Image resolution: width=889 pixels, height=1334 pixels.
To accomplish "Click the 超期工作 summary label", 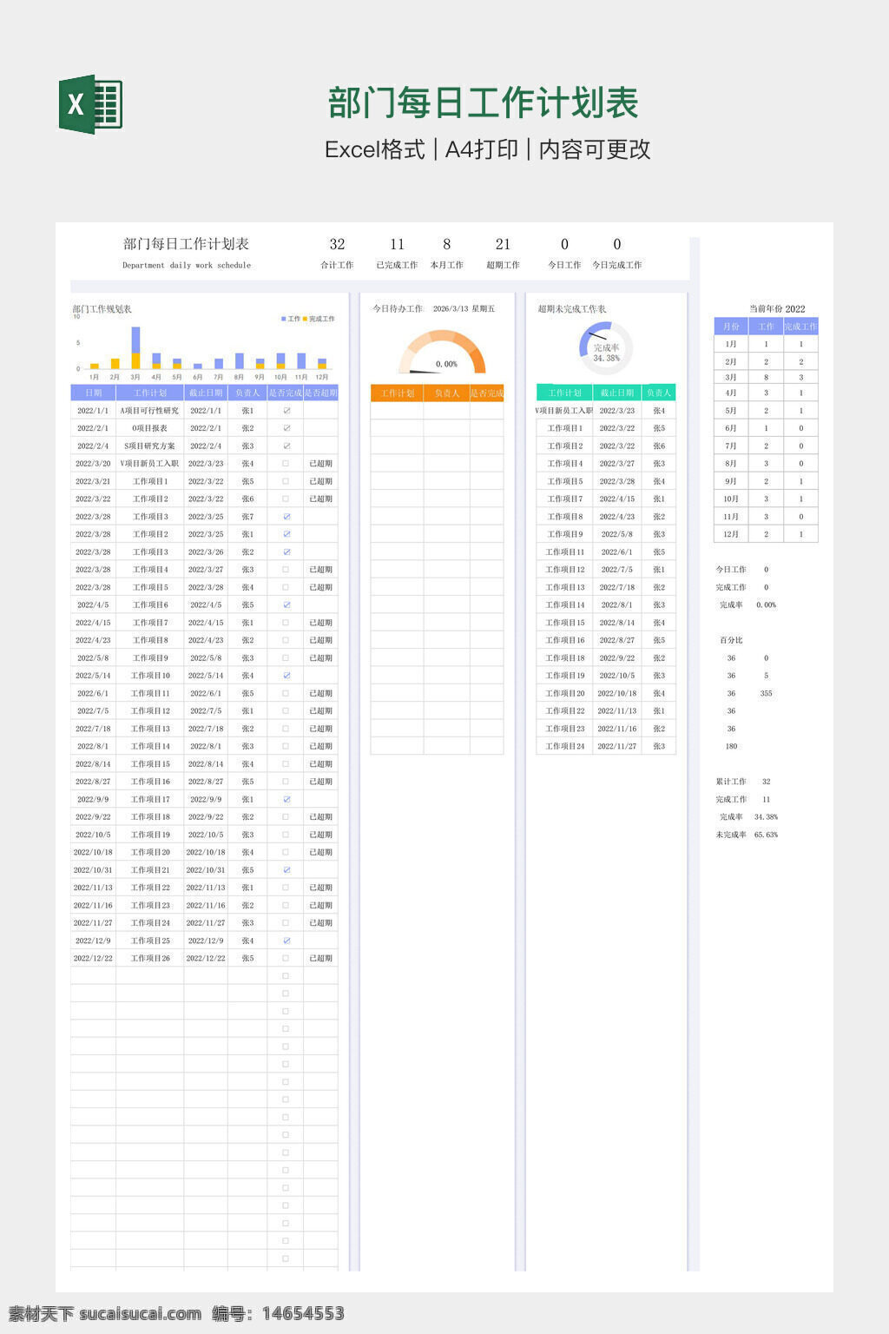I will [x=503, y=265].
